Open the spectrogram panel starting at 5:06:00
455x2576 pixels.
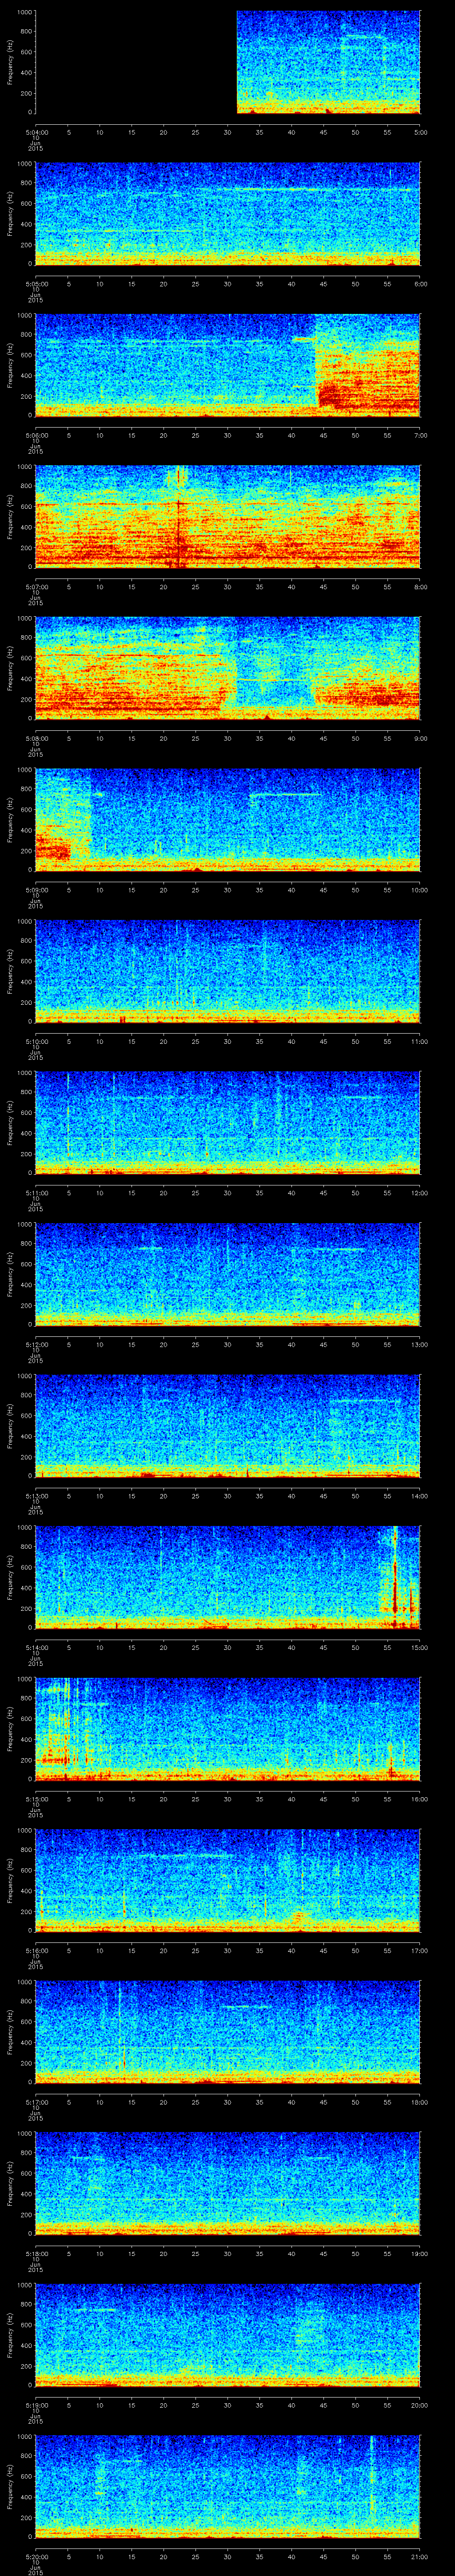pyautogui.click(x=228, y=365)
